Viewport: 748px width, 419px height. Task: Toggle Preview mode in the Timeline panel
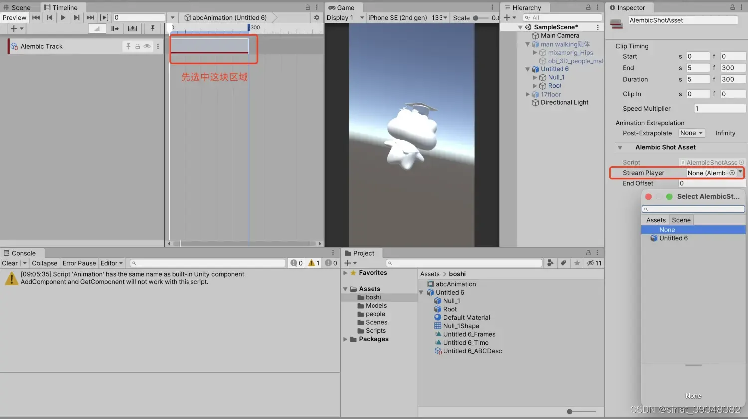pyautogui.click(x=14, y=17)
